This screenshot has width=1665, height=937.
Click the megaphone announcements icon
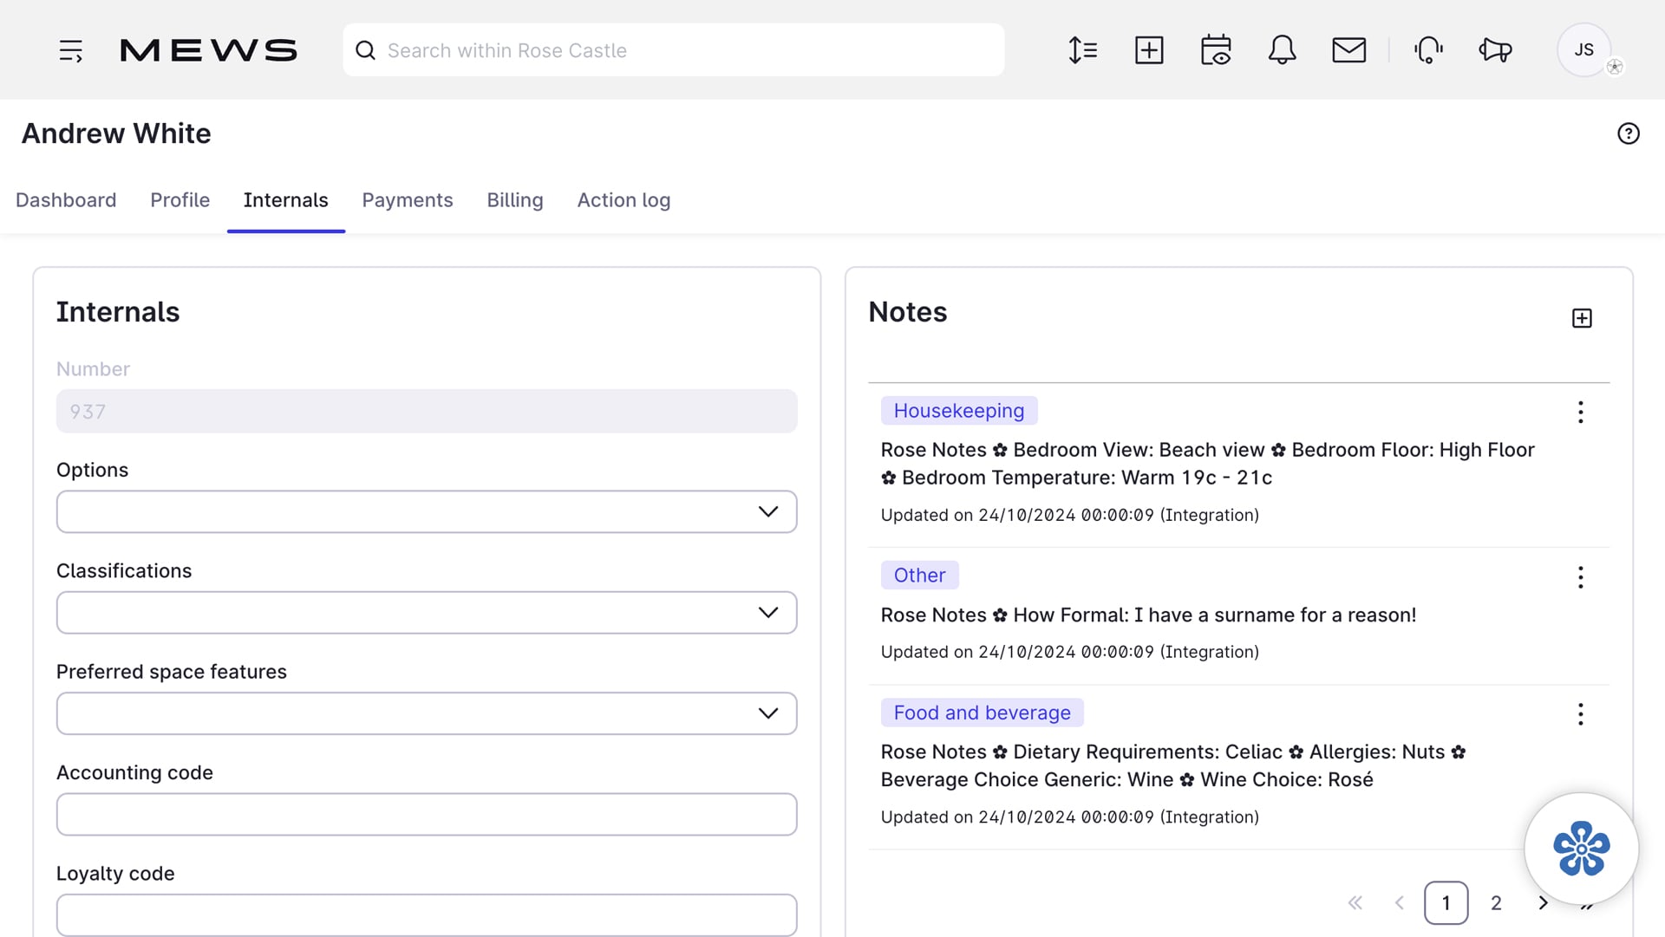(x=1495, y=50)
